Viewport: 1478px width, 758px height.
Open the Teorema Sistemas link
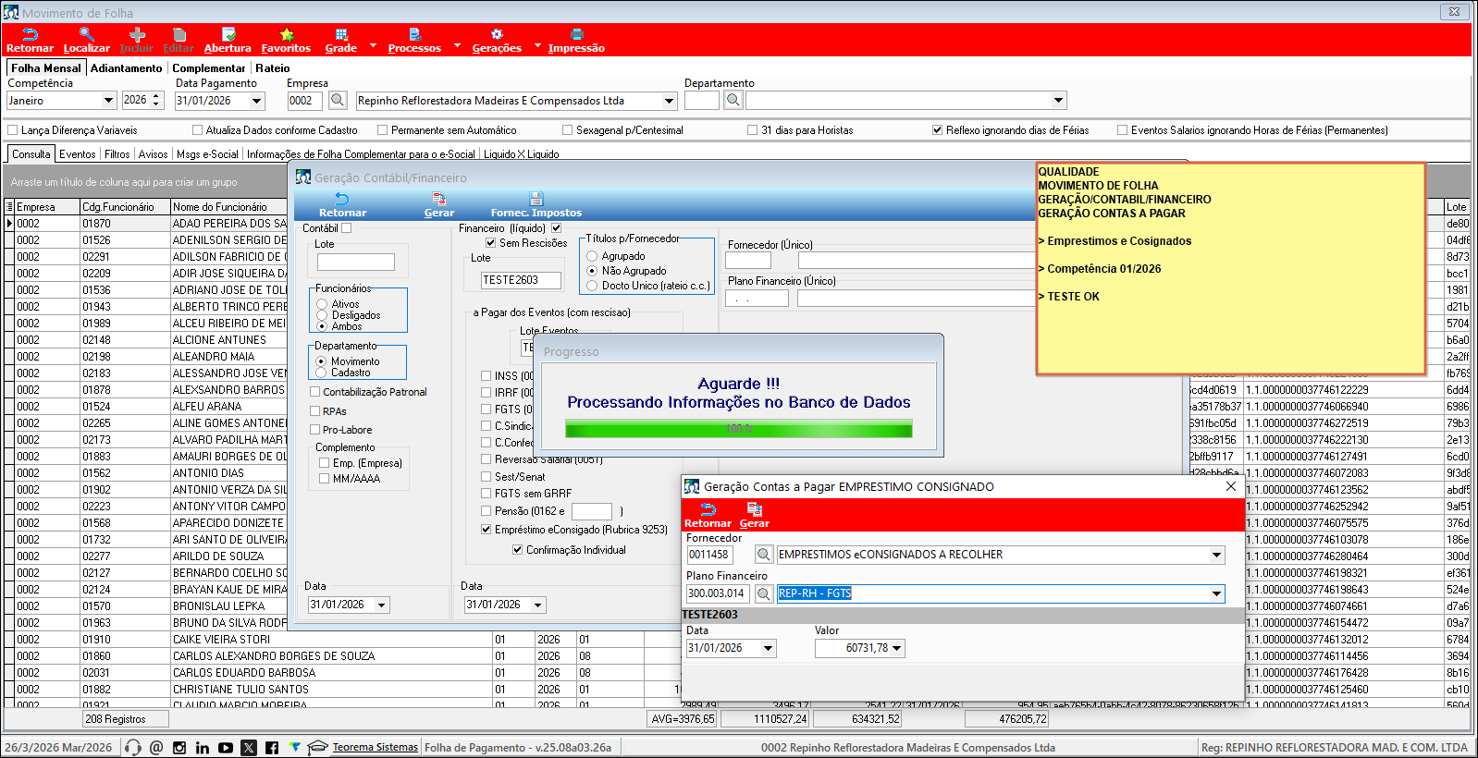pos(375,747)
